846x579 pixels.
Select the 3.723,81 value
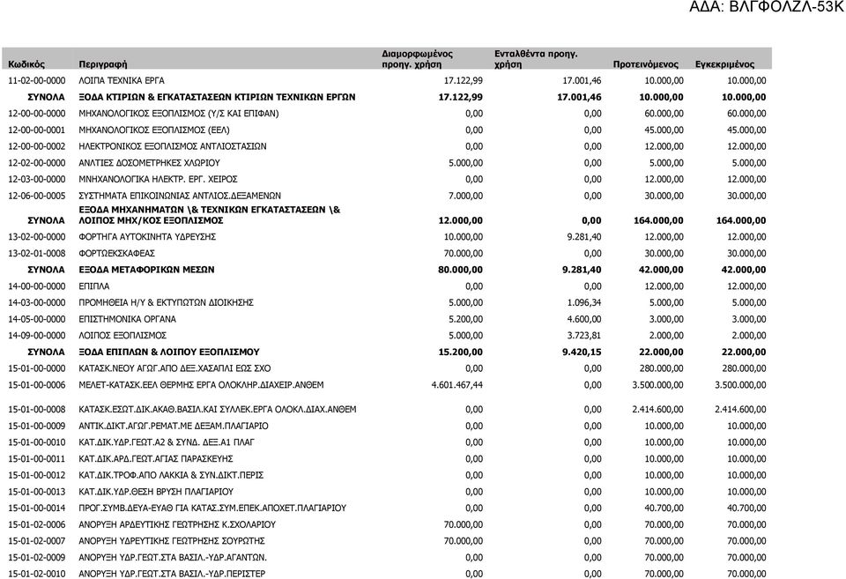tap(584, 336)
